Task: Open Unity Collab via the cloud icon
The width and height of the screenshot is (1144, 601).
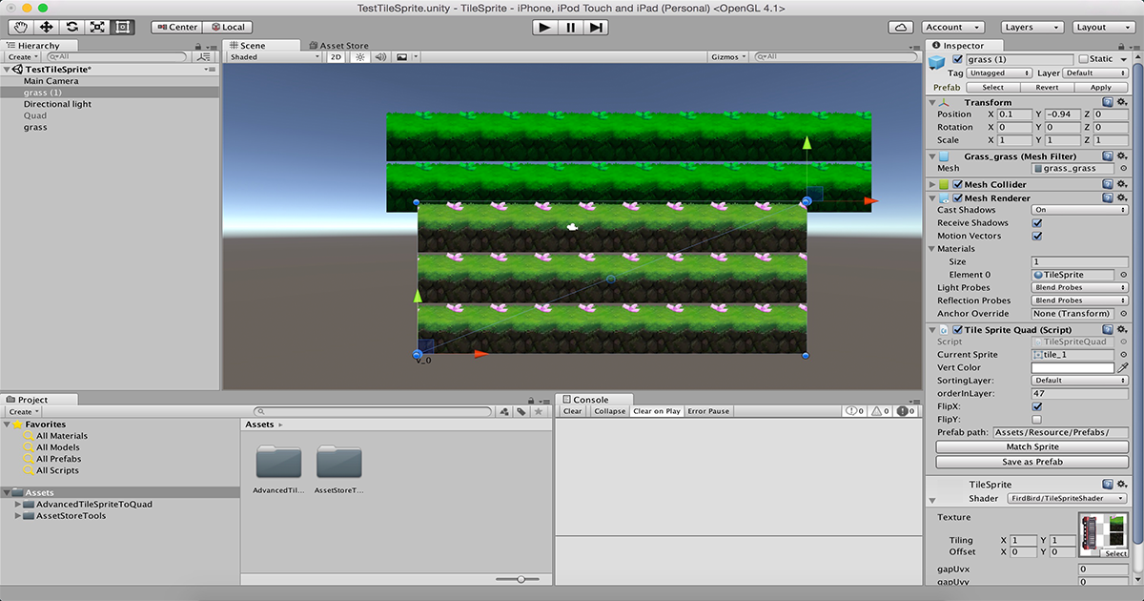Action: point(900,27)
